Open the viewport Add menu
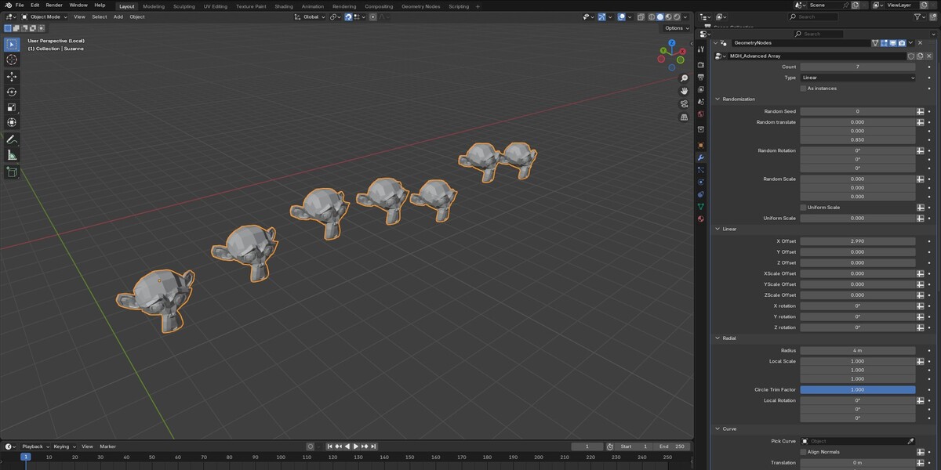Image resolution: width=941 pixels, height=470 pixels. point(118,16)
